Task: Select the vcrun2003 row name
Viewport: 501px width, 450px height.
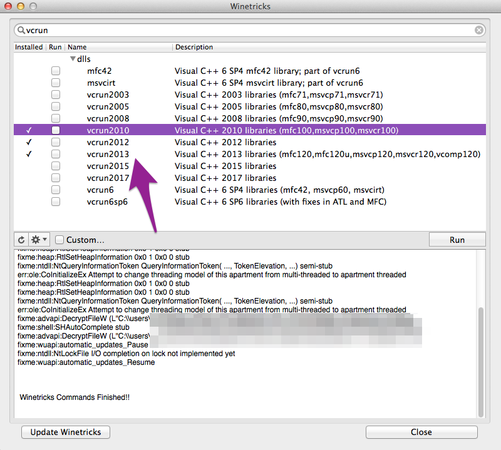Action: [x=108, y=95]
